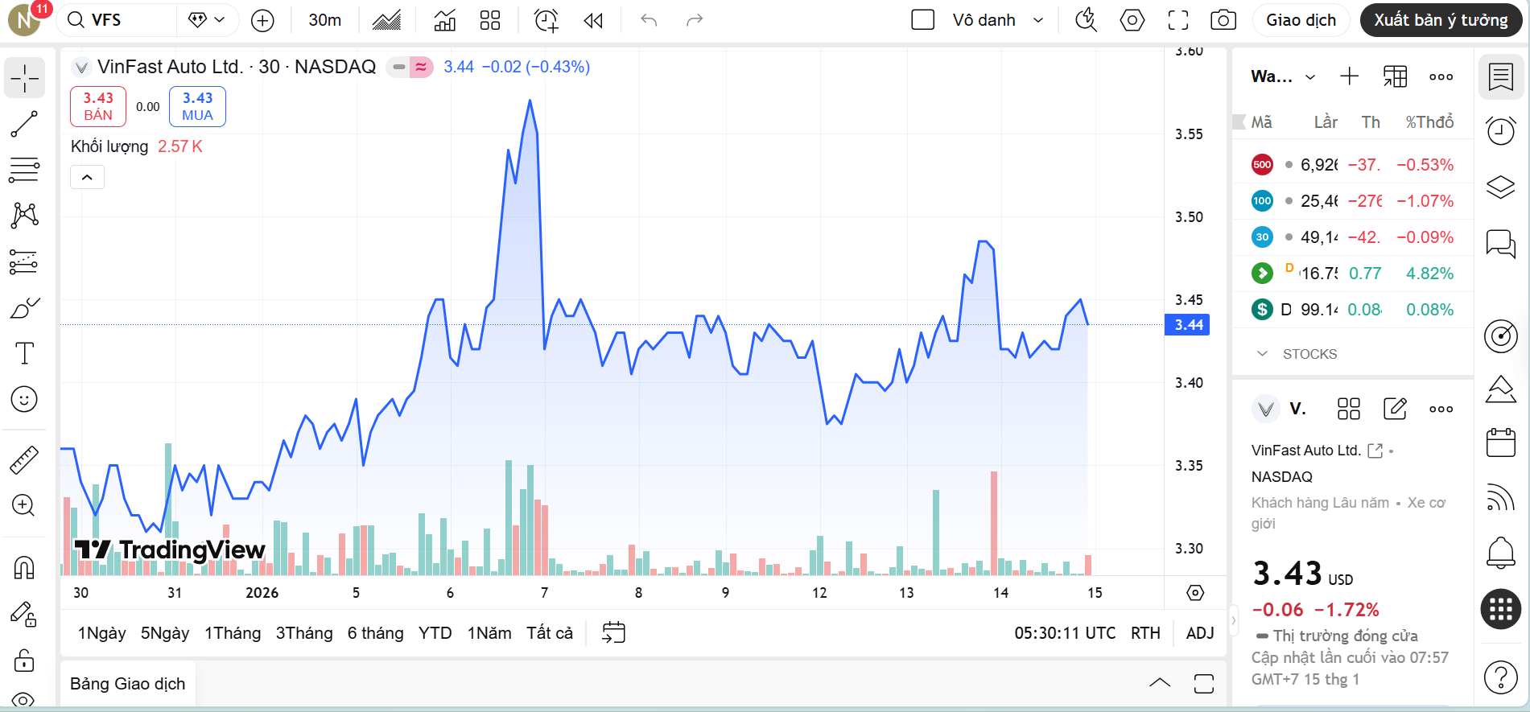Open the Indicators menu
The image size is (1530, 712).
point(444,20)
